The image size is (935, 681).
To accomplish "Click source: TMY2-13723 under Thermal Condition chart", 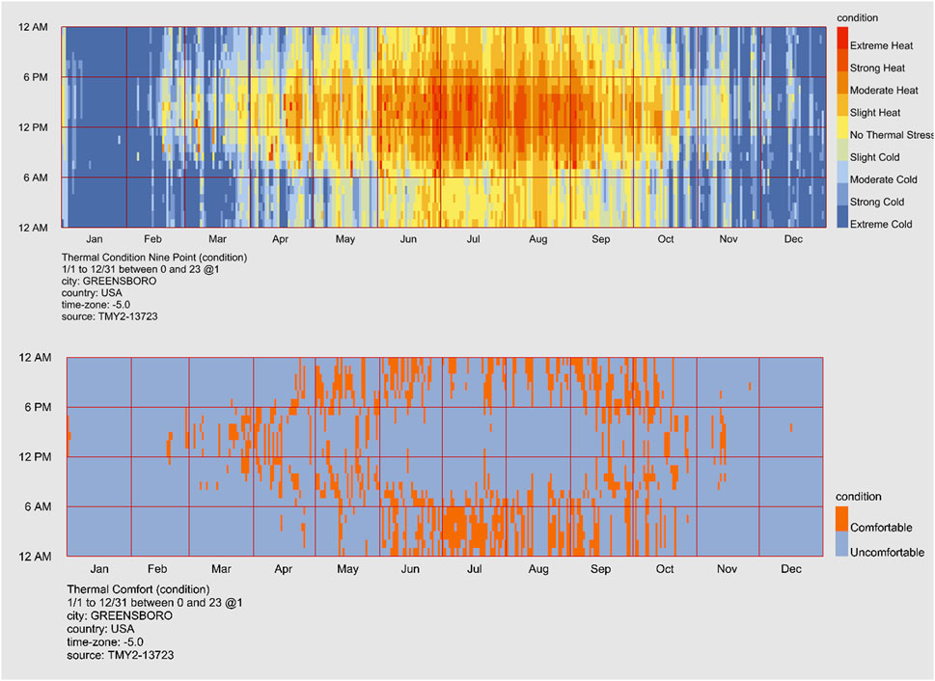I will [110, 316].
